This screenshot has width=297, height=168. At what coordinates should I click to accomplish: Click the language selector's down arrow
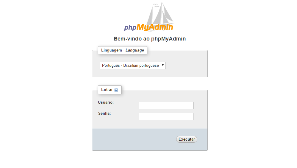[163, 65]
